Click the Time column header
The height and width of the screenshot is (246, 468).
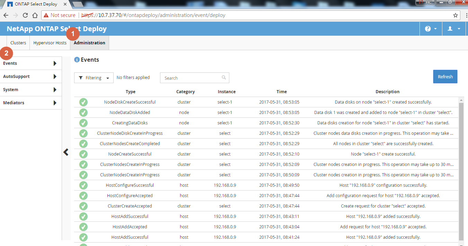pyautogui.click(x=282, y=92)
